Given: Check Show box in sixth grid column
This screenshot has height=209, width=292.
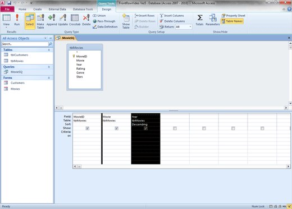Looking at the screenshot, I should point(233,128).
